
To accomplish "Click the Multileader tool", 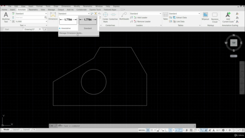I will [124, 16].
